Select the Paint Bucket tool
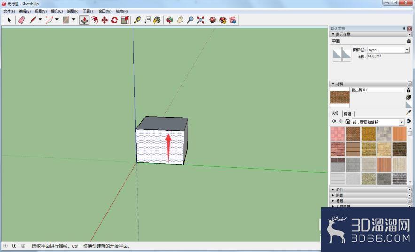The width and height of the screenshot is (415, 252). (x=157, y=20)
